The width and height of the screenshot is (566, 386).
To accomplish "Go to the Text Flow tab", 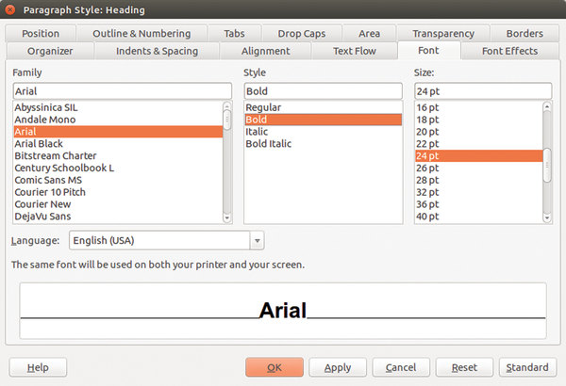I will [x=355, y=51].
